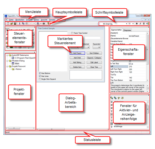The width and height of the screenshot is (155, 149).
Task: Toggle Underline in the font toolbar
Action: click(144, 23)
